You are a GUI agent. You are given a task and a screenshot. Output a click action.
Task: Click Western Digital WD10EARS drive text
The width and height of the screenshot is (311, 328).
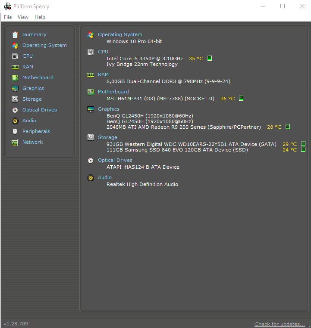point(192,144)
